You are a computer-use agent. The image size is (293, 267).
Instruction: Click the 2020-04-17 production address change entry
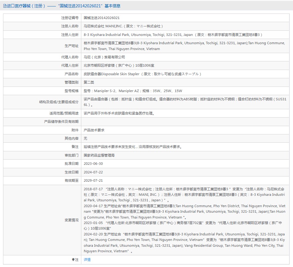[x=184, y=212]
